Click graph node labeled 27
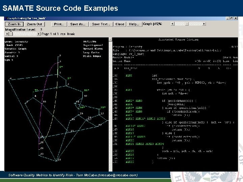 (x=42, y=154)
